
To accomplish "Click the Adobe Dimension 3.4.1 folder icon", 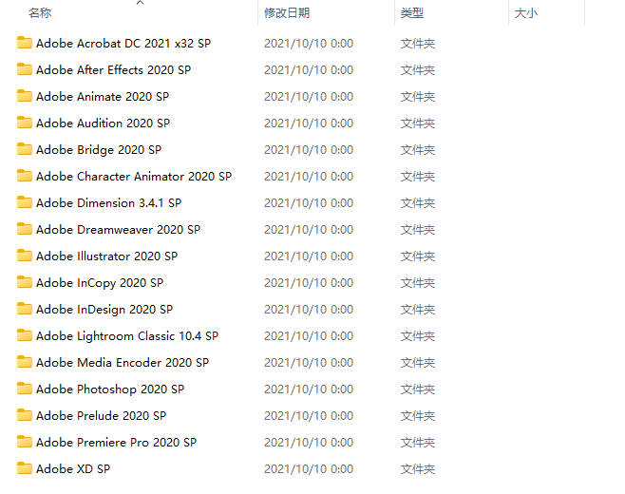I will (25, 202).
